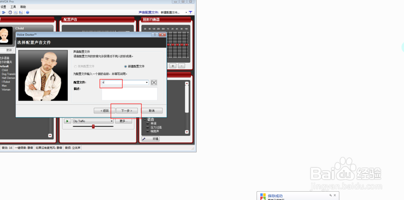404x200 pixels.
Task: Select Man voice in list
Action: (x=4, y=86)
